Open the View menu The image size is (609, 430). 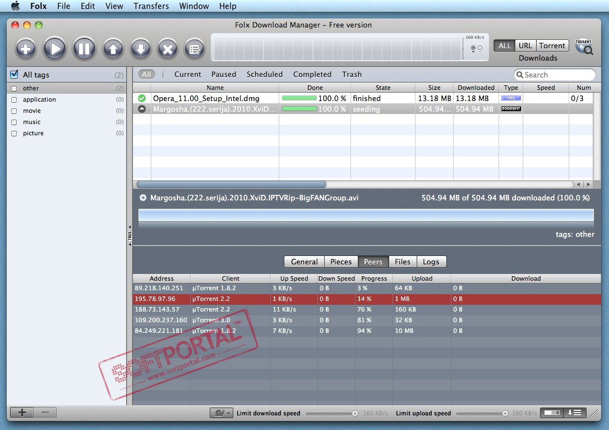[x=114, y=6]
